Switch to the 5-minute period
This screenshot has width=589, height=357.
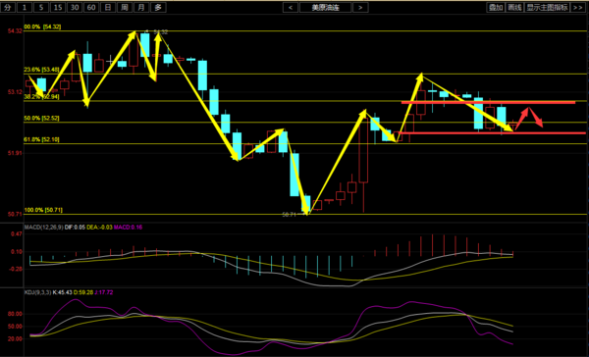click(x=41, y=7)
